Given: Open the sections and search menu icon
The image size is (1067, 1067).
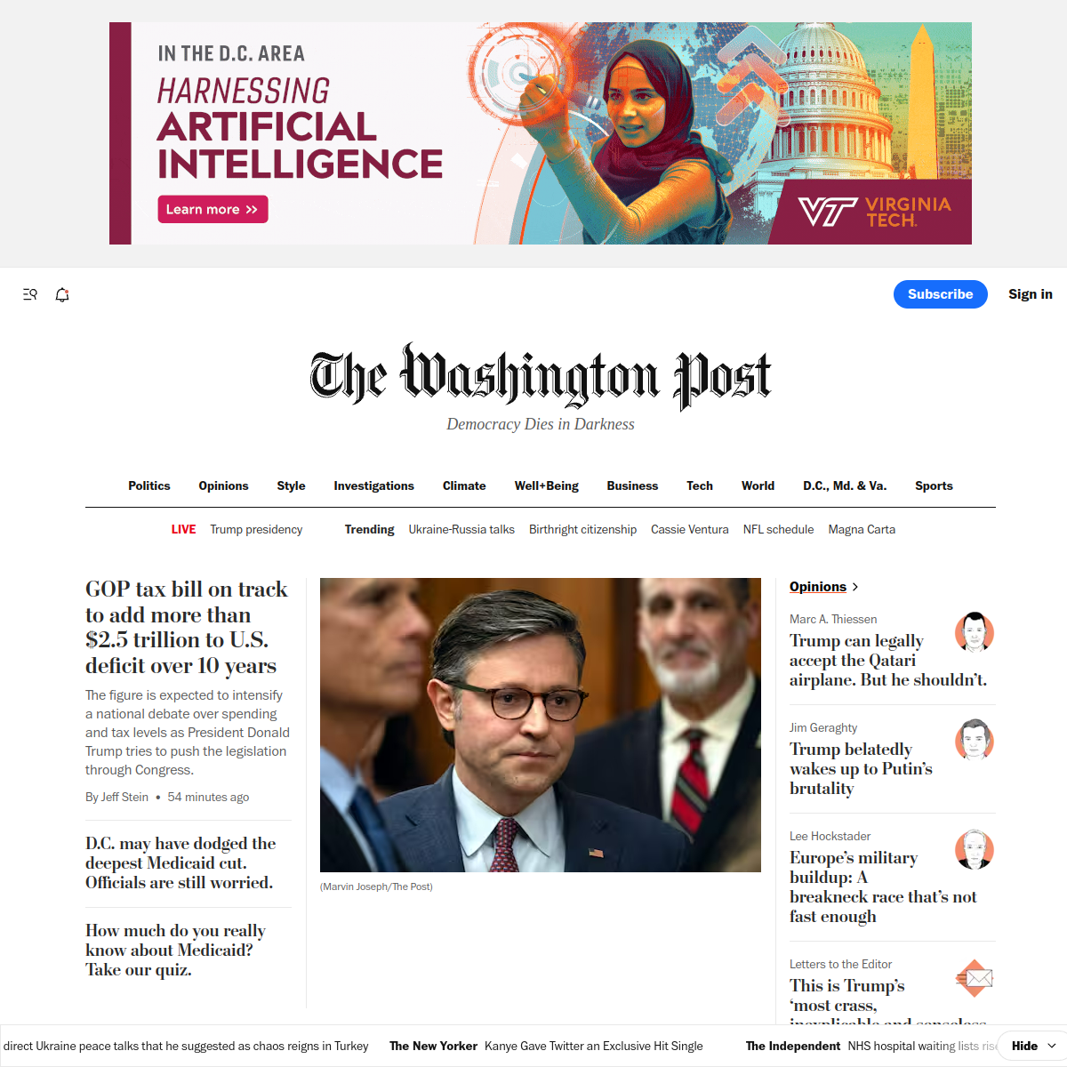Looking at the screenshot, I should point(30,294).
